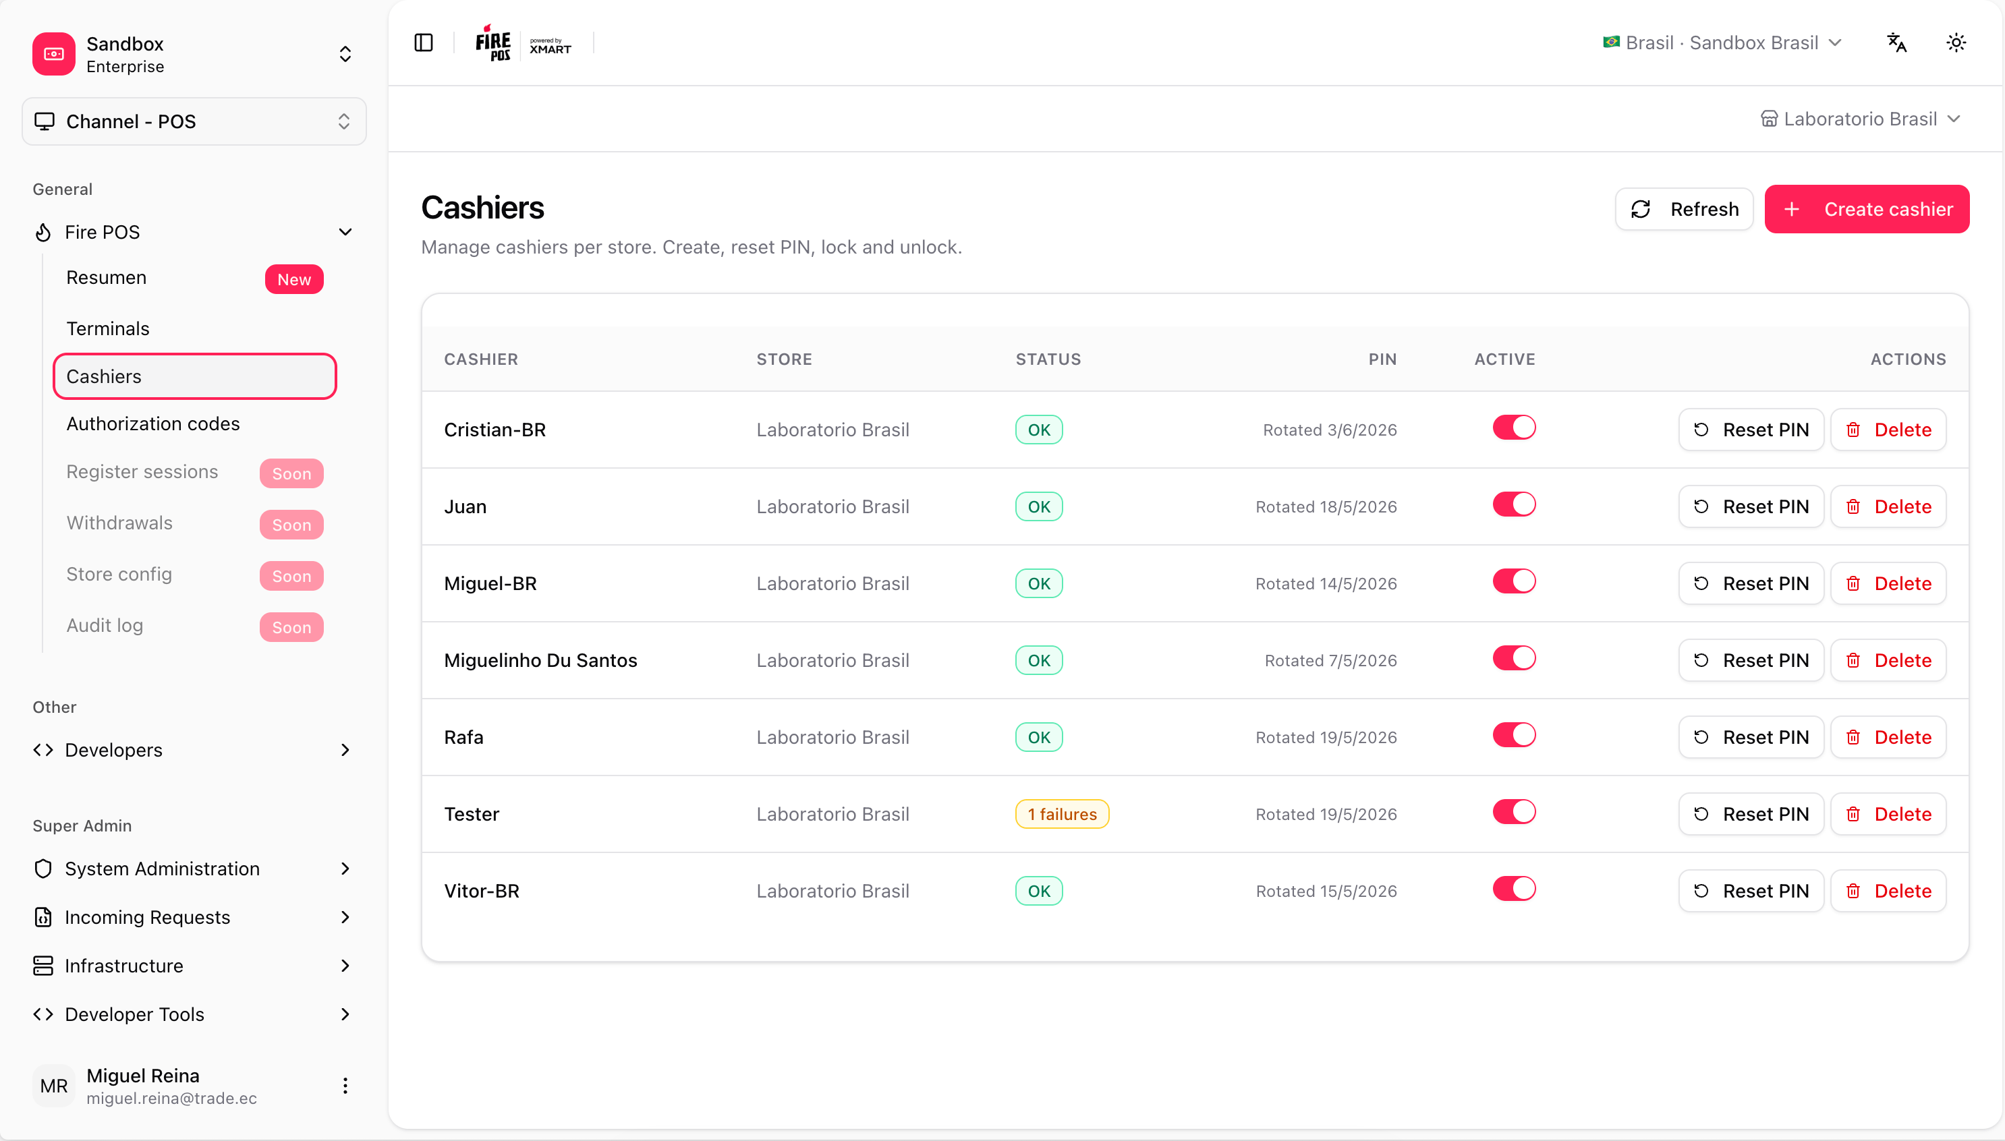Reset PIN for Tester
The image size is (2005, 1141).
pos(1750,813)
